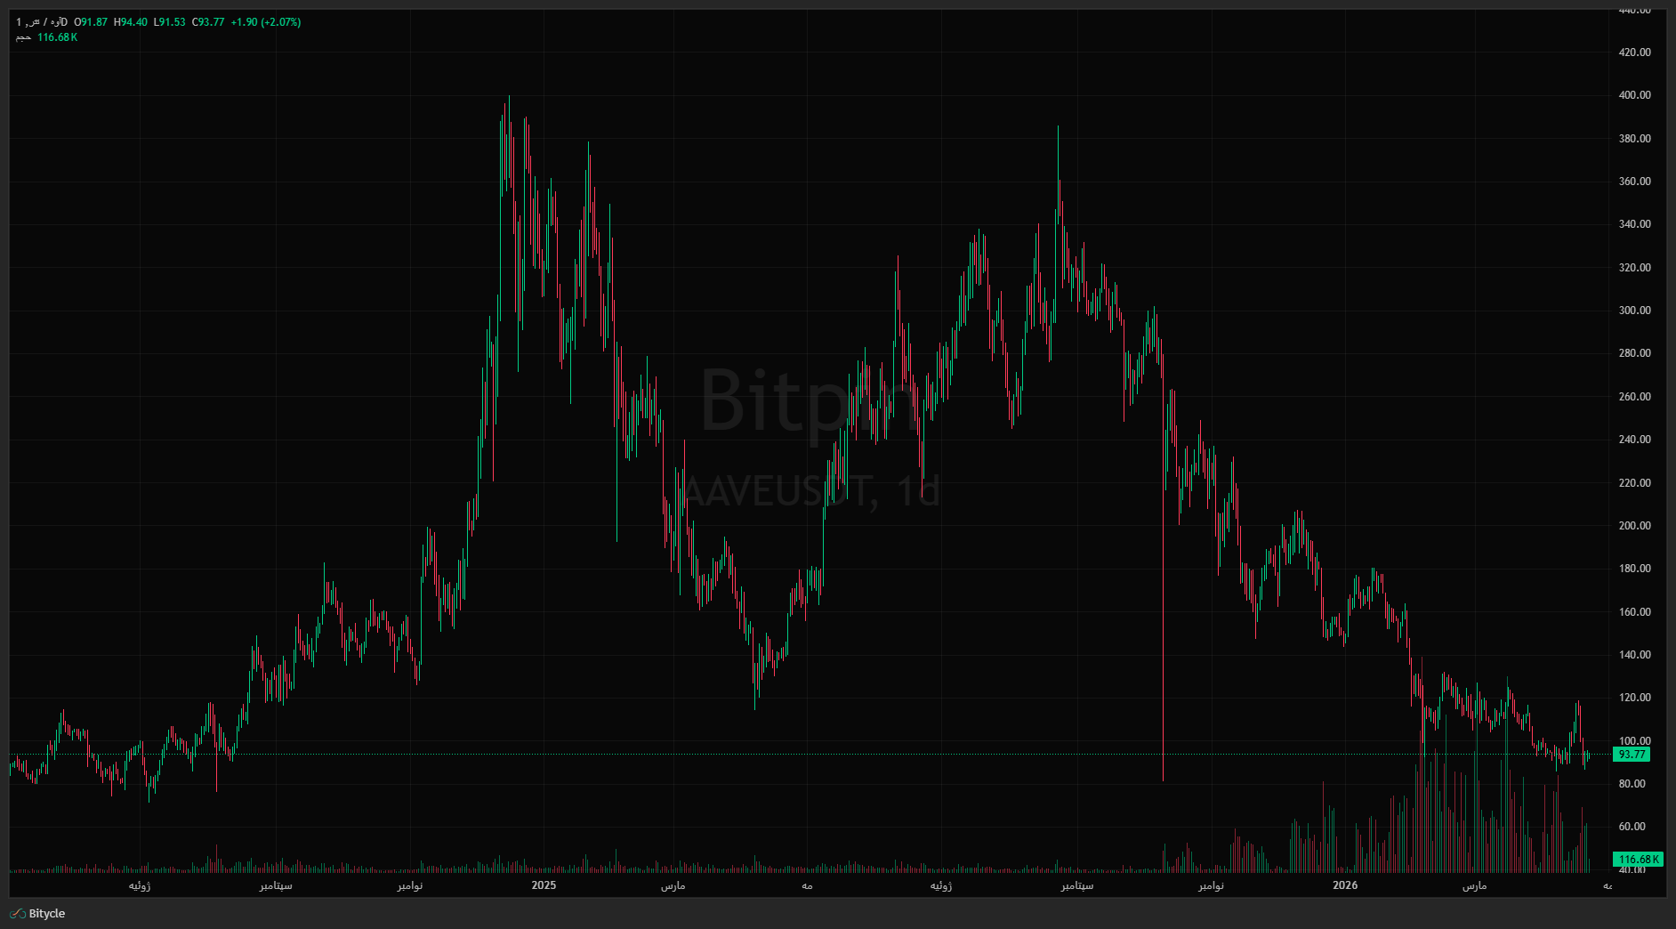Select the symbol title in chart legend

pyautogui.click(x=41, y=22)
